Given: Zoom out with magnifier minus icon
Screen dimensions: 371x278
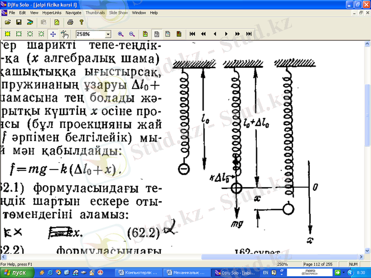Looking at the screenshot, I should click(132, 34).
